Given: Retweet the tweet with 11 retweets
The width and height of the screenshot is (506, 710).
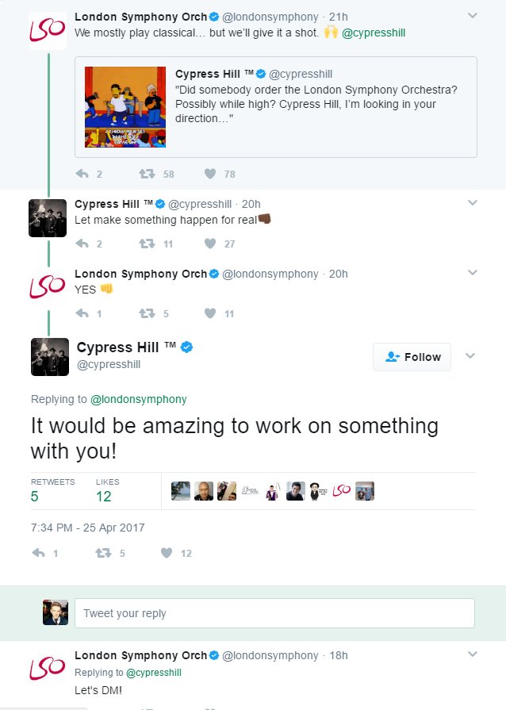Looking at the screenshot, I should click(x=147, y=244).
